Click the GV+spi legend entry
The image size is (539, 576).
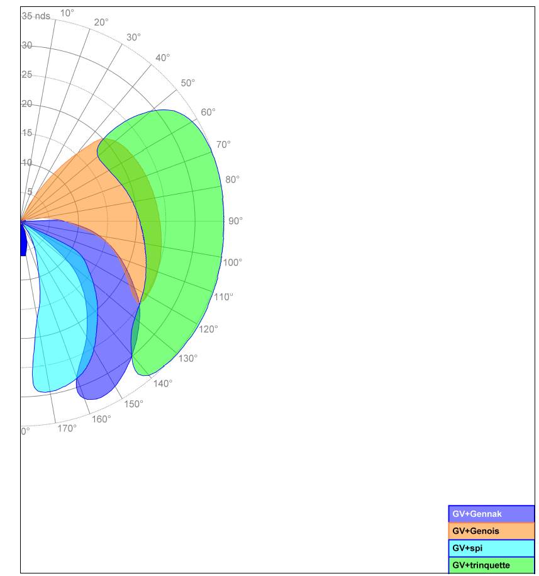(491, 548)
